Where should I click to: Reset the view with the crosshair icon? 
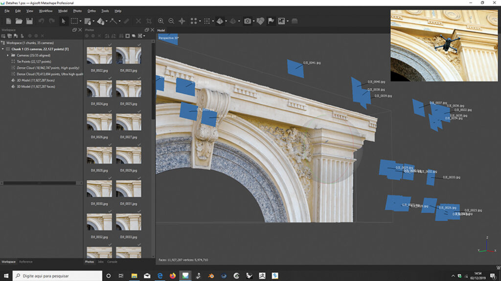[x=182, y=21]
